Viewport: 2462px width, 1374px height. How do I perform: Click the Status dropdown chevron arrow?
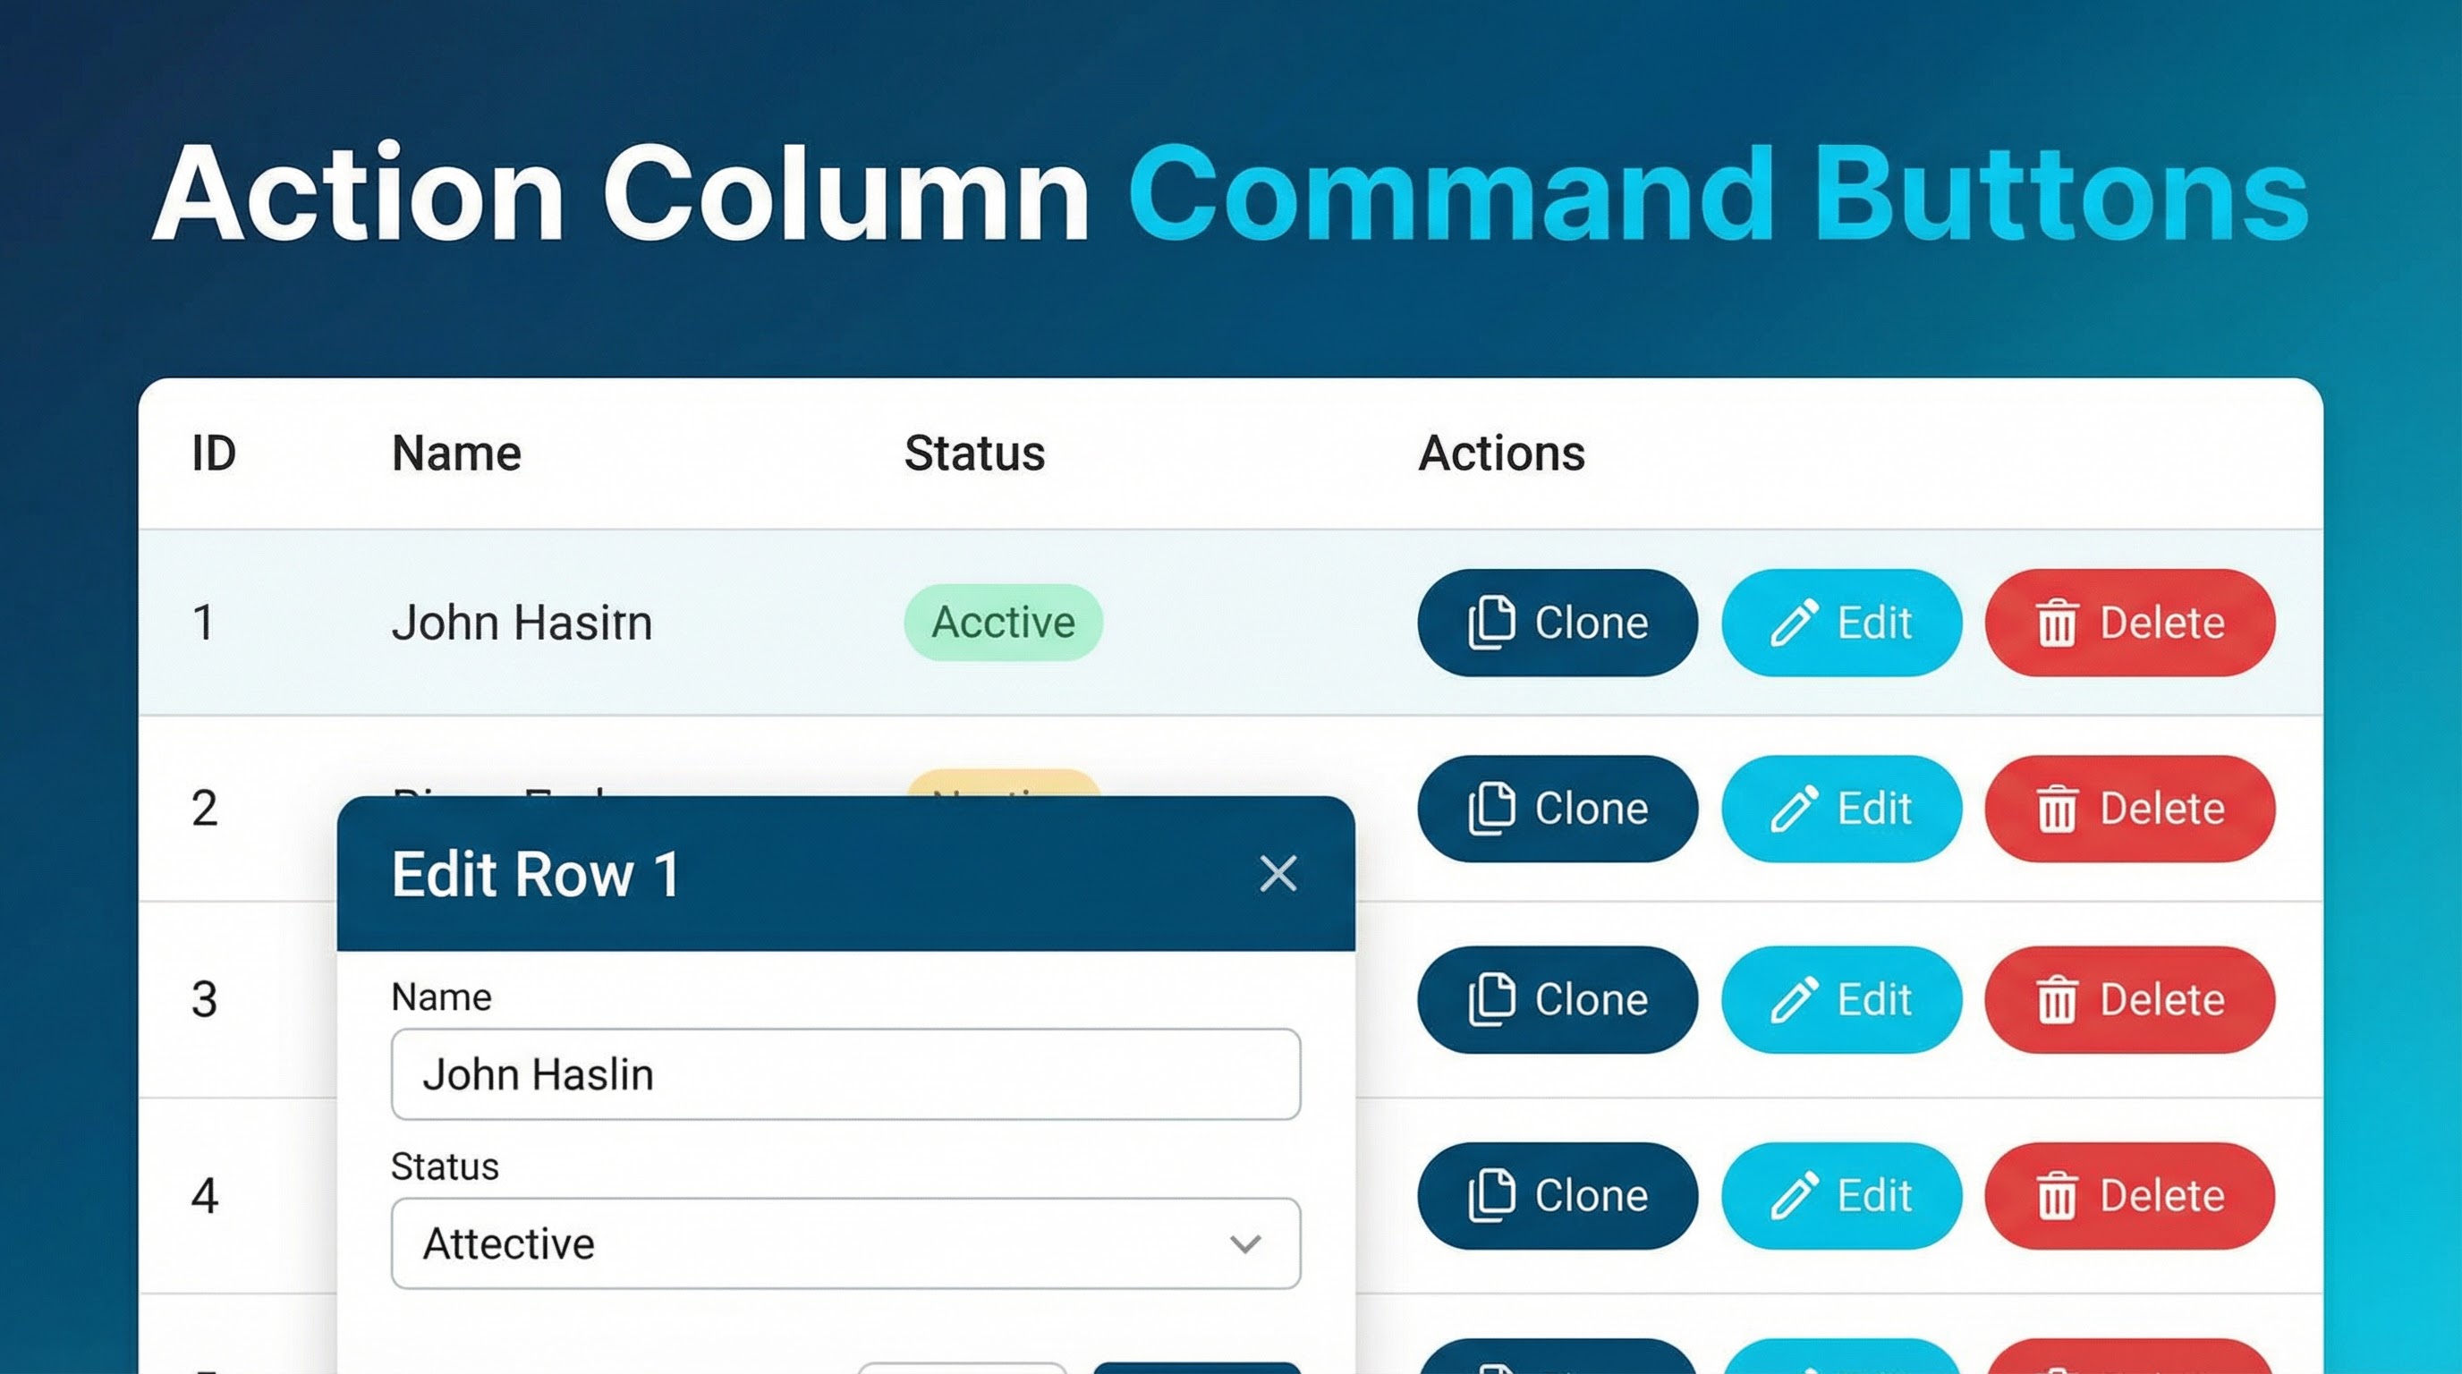[1244, 1244]
